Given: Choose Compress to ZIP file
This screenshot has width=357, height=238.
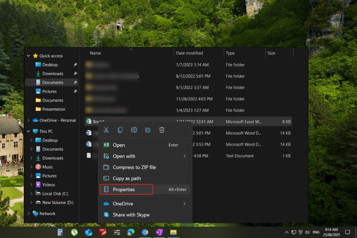Looking at the screenshot, I should 145,168.
